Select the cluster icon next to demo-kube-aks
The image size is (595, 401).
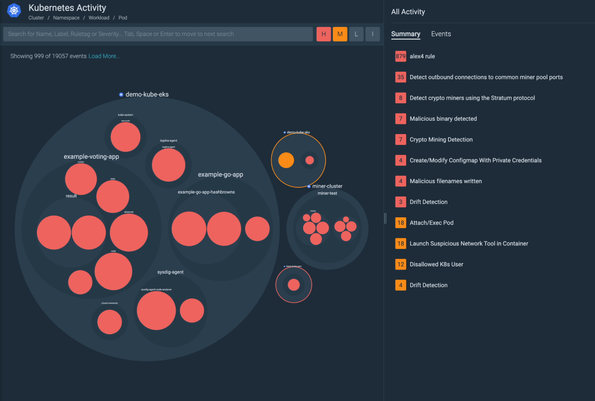tap(284, 132)
